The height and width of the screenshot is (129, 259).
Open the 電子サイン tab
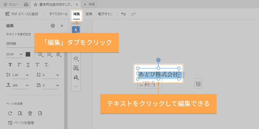point(105,14)
